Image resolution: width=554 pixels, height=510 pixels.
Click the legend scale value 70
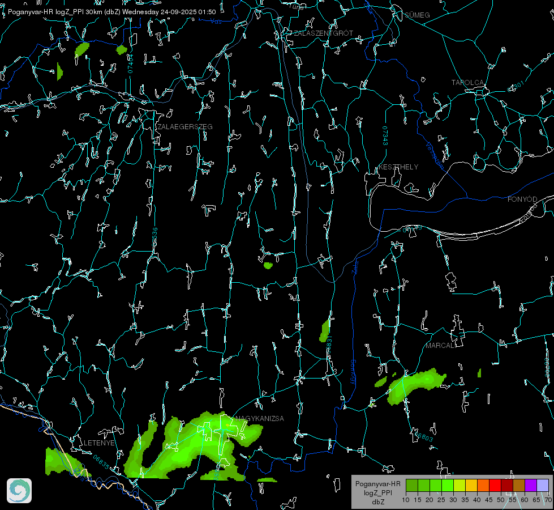tap(548, 500)
